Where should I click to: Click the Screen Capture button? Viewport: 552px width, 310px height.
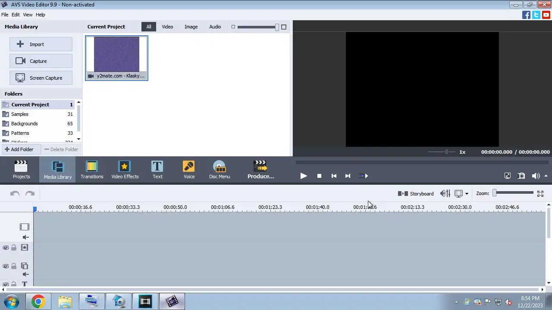pos(41,78)
